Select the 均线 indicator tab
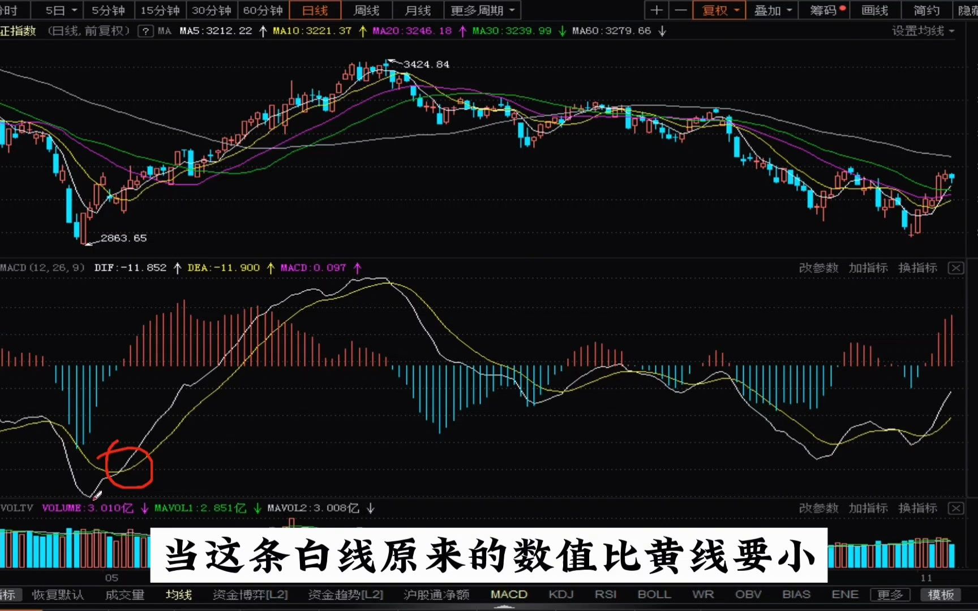The height and width of the screenshot is (611, 978). (179, 595)
